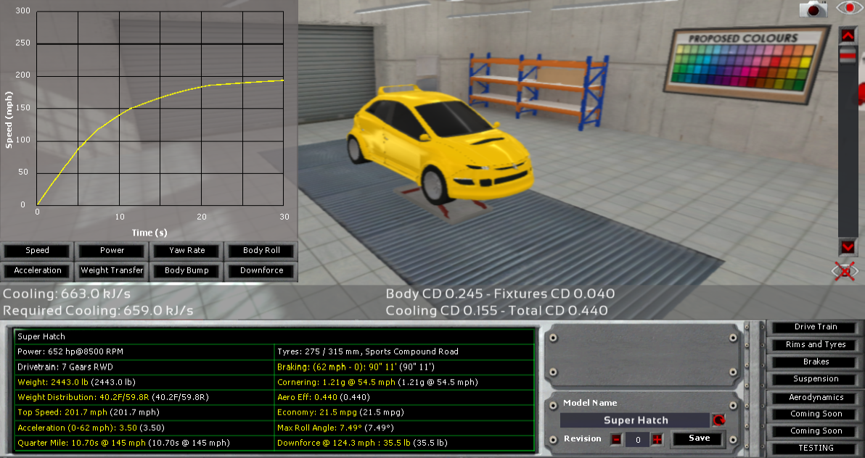
Task: Show the Body Bump graph
Action: [x=187, y=270]
